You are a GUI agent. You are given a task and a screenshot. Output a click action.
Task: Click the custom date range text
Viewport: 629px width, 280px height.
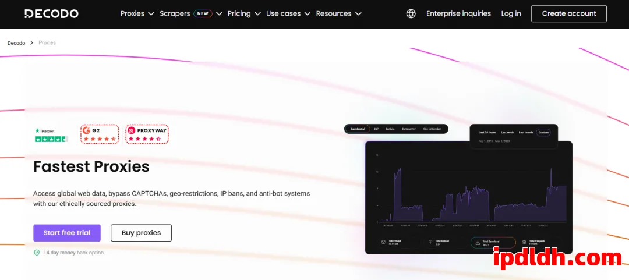tap(496, 141)
